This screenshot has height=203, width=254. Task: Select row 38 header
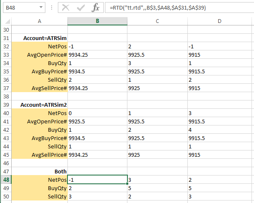[x=6, y=96]
